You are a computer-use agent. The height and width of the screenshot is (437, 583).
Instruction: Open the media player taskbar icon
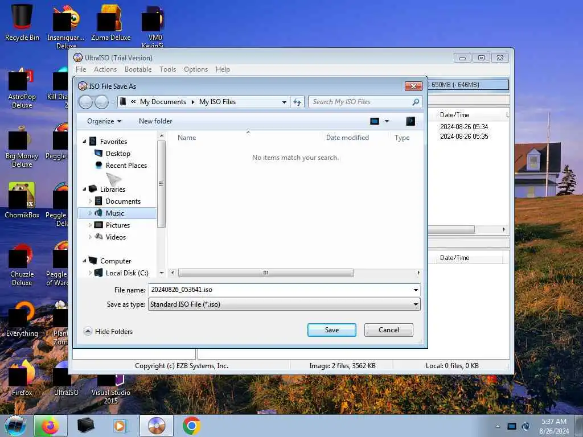pyautogui.click(x=121, y=426)
